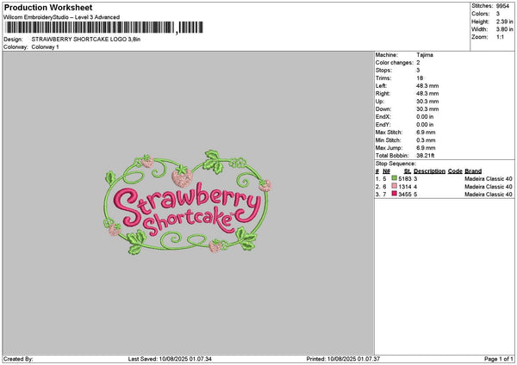Click the 'Last Saved: 10/08/2025 01.07.34' text

tap(170, 359)
